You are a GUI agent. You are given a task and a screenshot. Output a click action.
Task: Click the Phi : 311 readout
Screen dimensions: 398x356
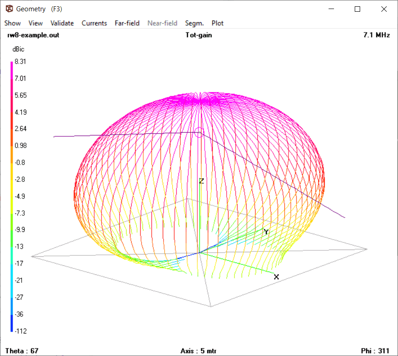[375, 351]
